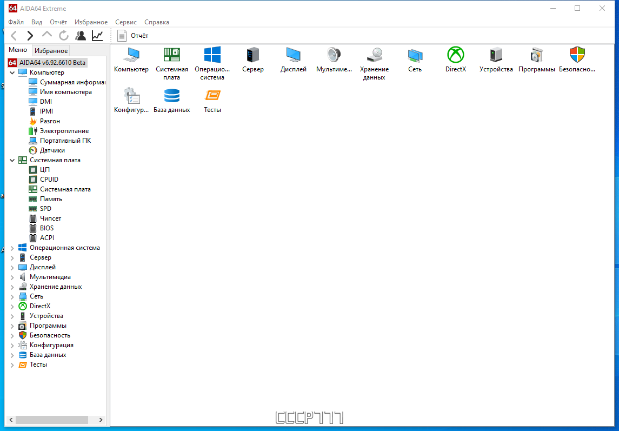Expand the Сеть tree node

click(x=12, y=297)
